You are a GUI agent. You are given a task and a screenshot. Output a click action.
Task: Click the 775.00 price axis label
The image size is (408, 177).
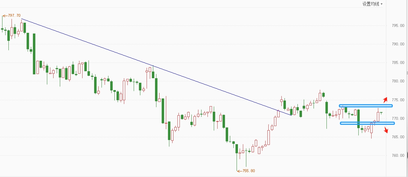click(398, 100)
